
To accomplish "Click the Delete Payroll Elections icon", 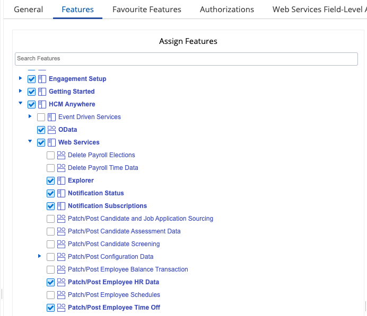I will coord(61,155).
